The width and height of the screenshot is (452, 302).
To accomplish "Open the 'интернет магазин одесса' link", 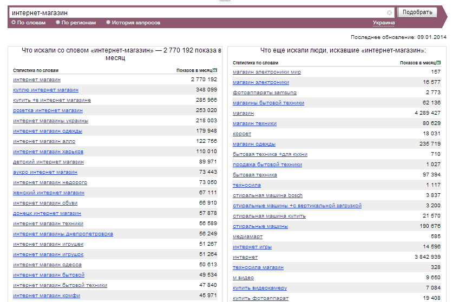I will pos(47,265).
